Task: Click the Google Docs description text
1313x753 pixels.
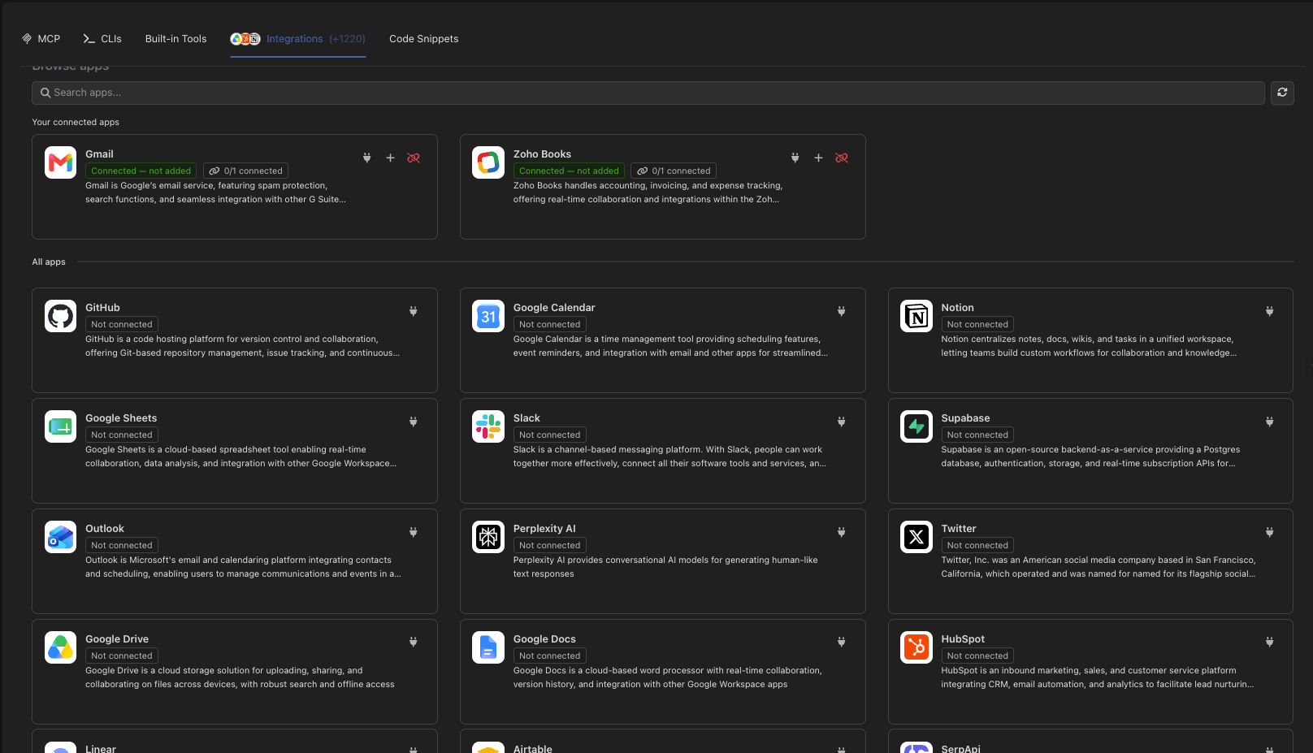Action: [667, 677]
